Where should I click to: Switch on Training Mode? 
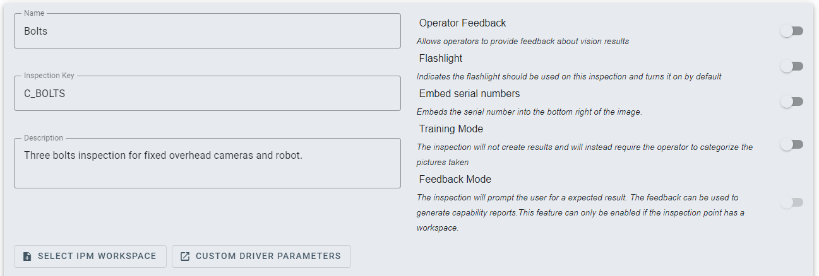coord(791,144)
